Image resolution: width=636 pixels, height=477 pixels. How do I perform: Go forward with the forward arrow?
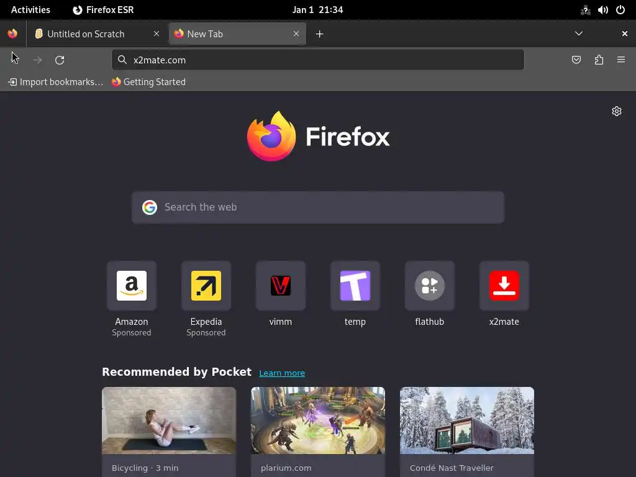pos(37,60)
